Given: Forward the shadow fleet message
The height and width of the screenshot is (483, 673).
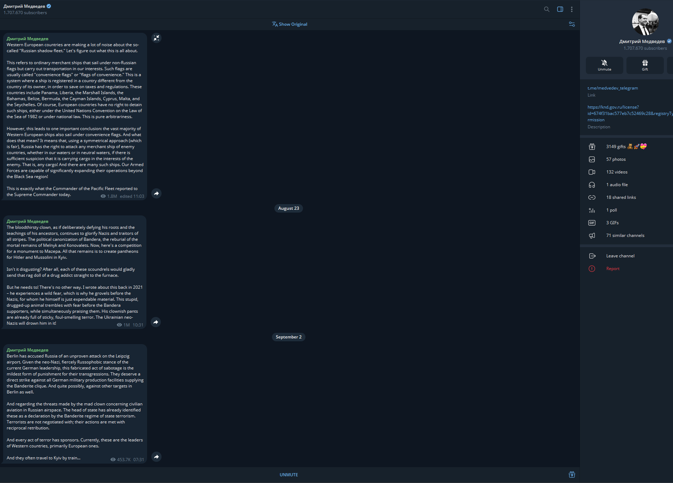Looking at the screenshot, I should point(157,193).
